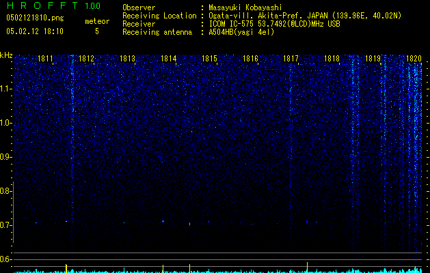This screenshot has width=430, height=273.
Task: Click the red meteor echo spot after 1817
Action: [x=307, y=222]
